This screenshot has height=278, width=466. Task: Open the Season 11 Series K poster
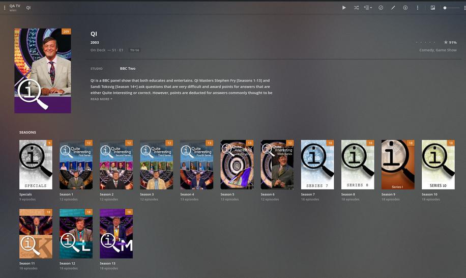[x=36, y=234]
